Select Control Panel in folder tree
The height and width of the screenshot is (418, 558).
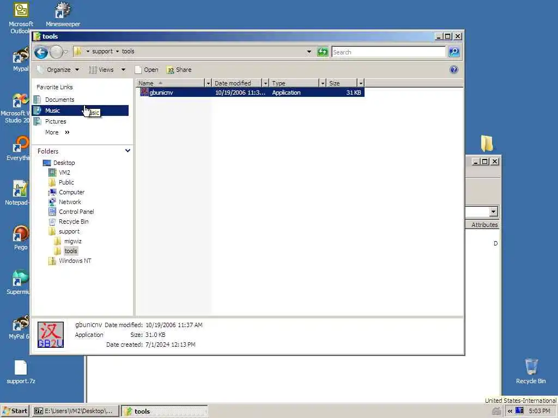(x=76, y=212)
